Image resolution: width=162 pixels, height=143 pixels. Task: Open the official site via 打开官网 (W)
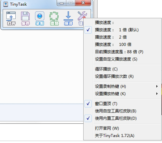(107, 128)
